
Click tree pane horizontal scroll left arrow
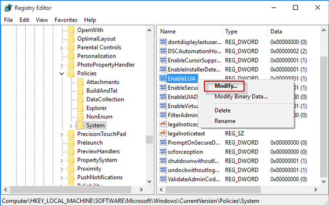(5, 190)
